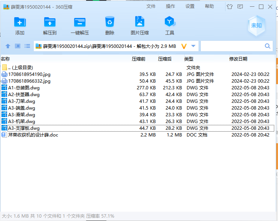Click the DWG icon of A1-总装图.dwg

[x=4, y=88]
